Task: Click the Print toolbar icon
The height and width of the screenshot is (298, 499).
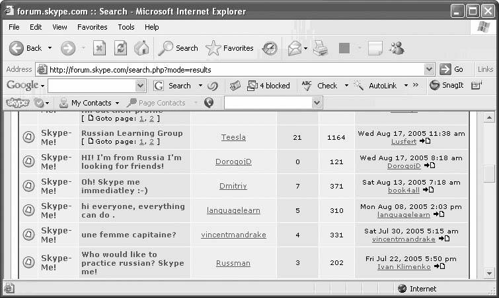Action: tap(321, 48)
